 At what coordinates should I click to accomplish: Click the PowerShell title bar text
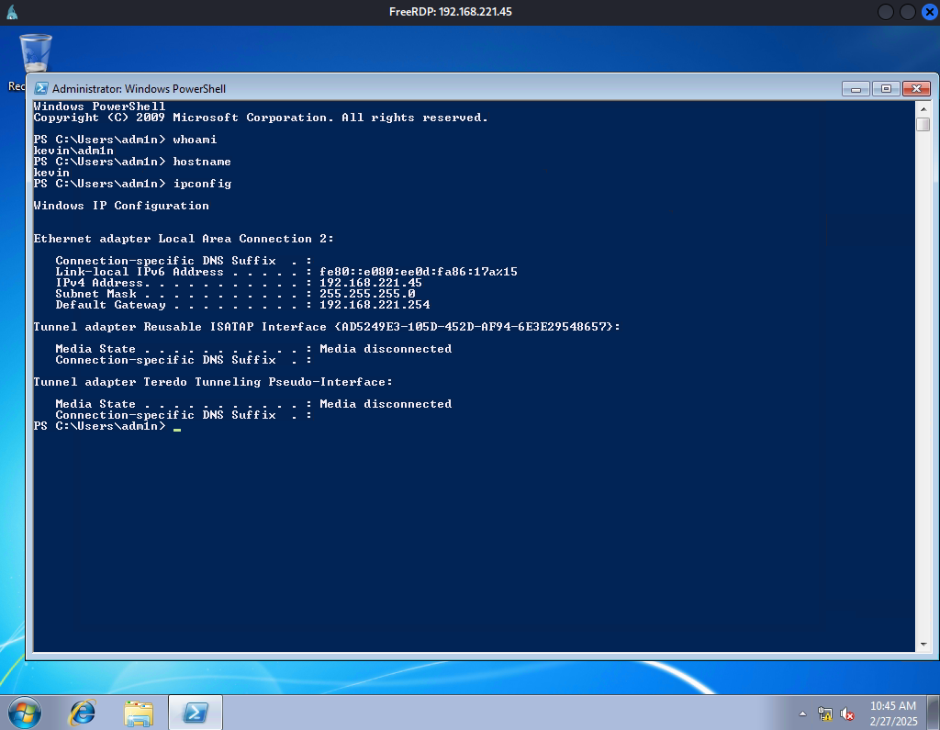(140, 89)
